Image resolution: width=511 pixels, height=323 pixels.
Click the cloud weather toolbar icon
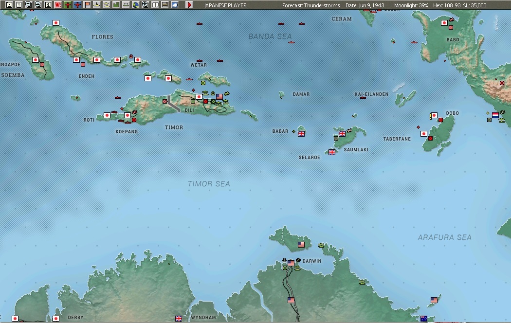pyautogui.click(x=175, y=4)
